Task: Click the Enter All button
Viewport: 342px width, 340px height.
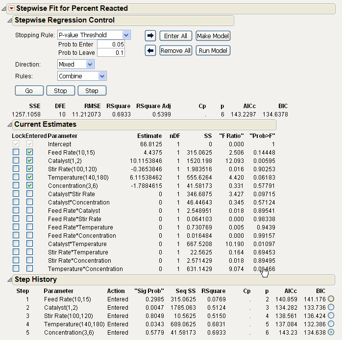Action: 175,36
